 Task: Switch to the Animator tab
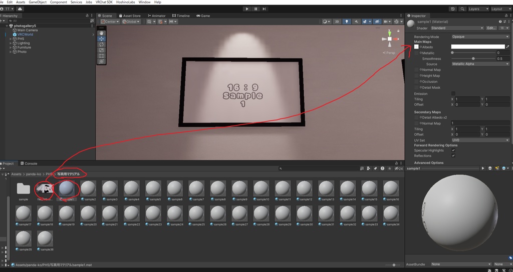[156, 15]
